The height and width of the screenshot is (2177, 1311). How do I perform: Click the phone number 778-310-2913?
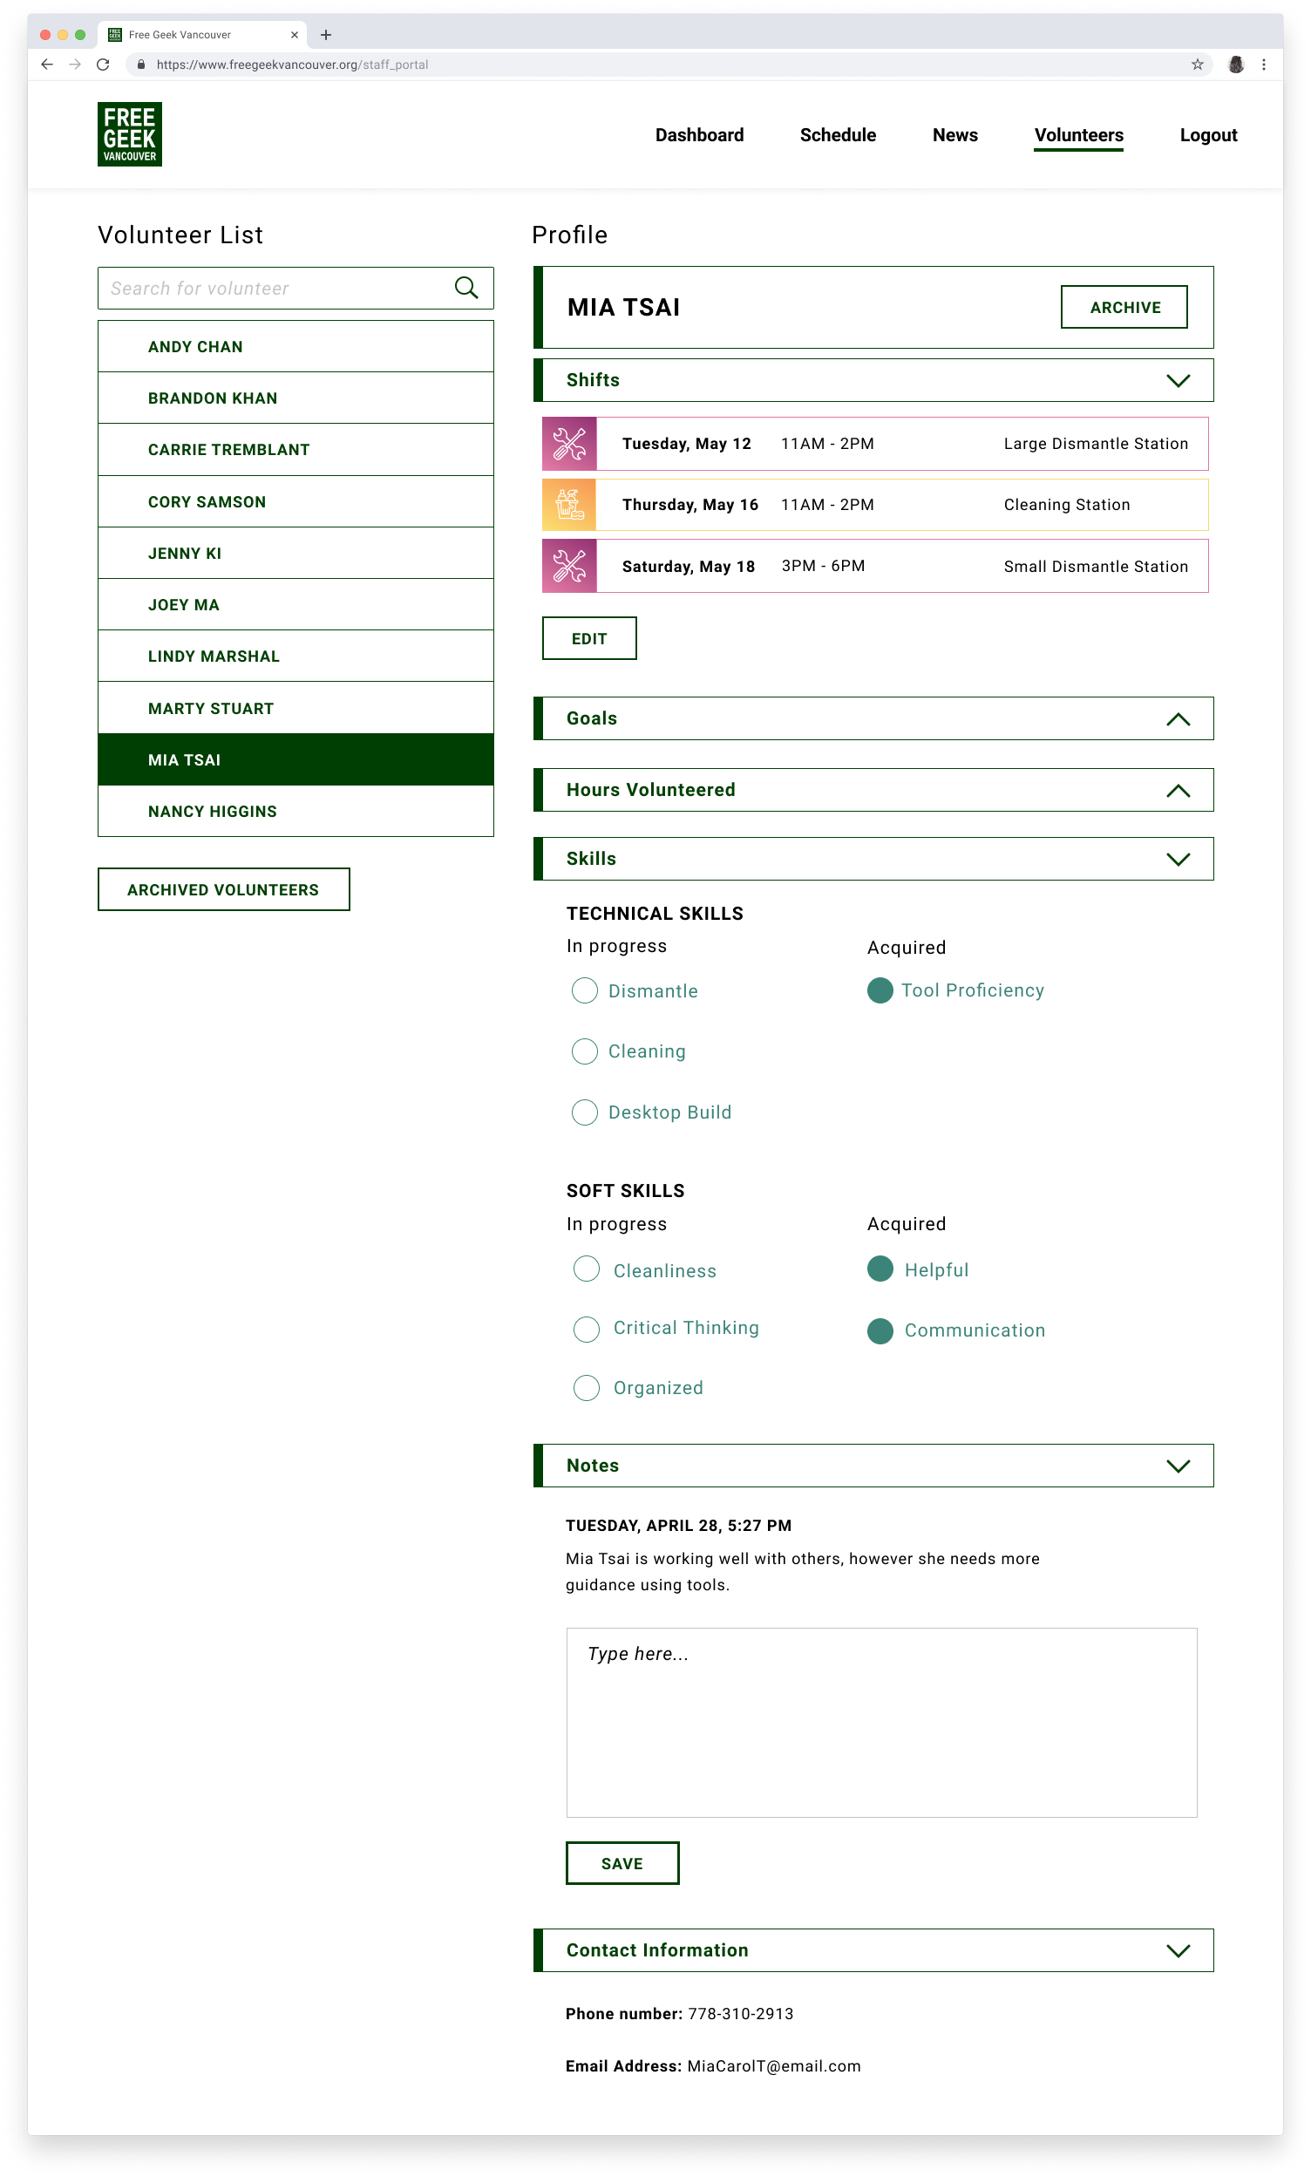point(741,2015)
